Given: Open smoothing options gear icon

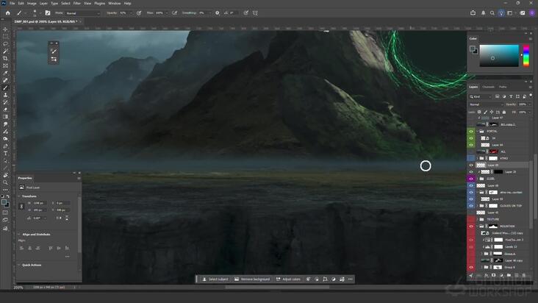Looking at the screenshot, I should (218, 13).
